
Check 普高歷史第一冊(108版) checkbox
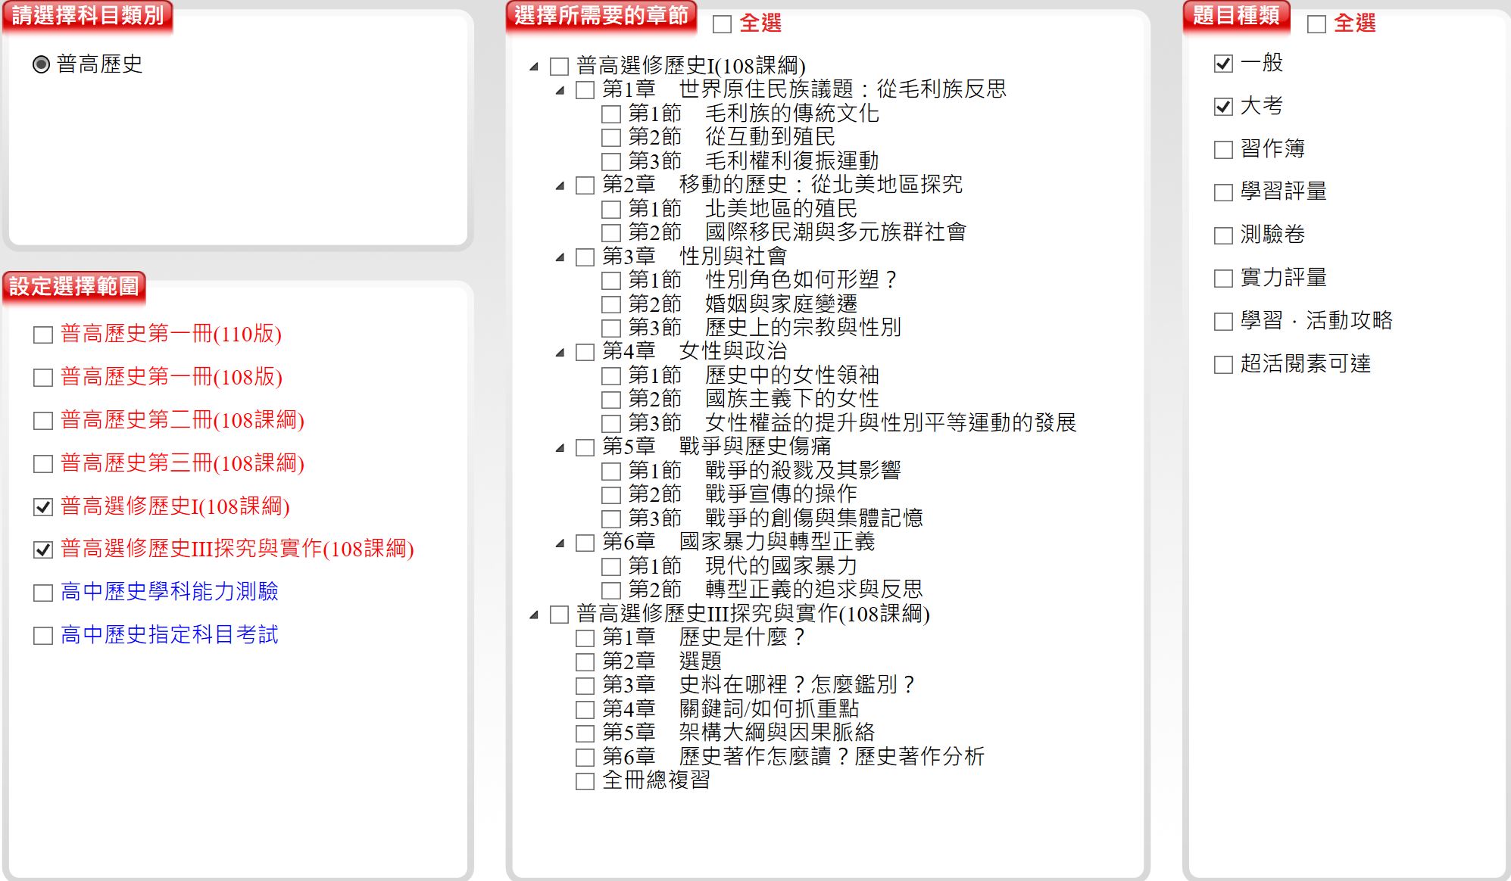pos(43,378)
